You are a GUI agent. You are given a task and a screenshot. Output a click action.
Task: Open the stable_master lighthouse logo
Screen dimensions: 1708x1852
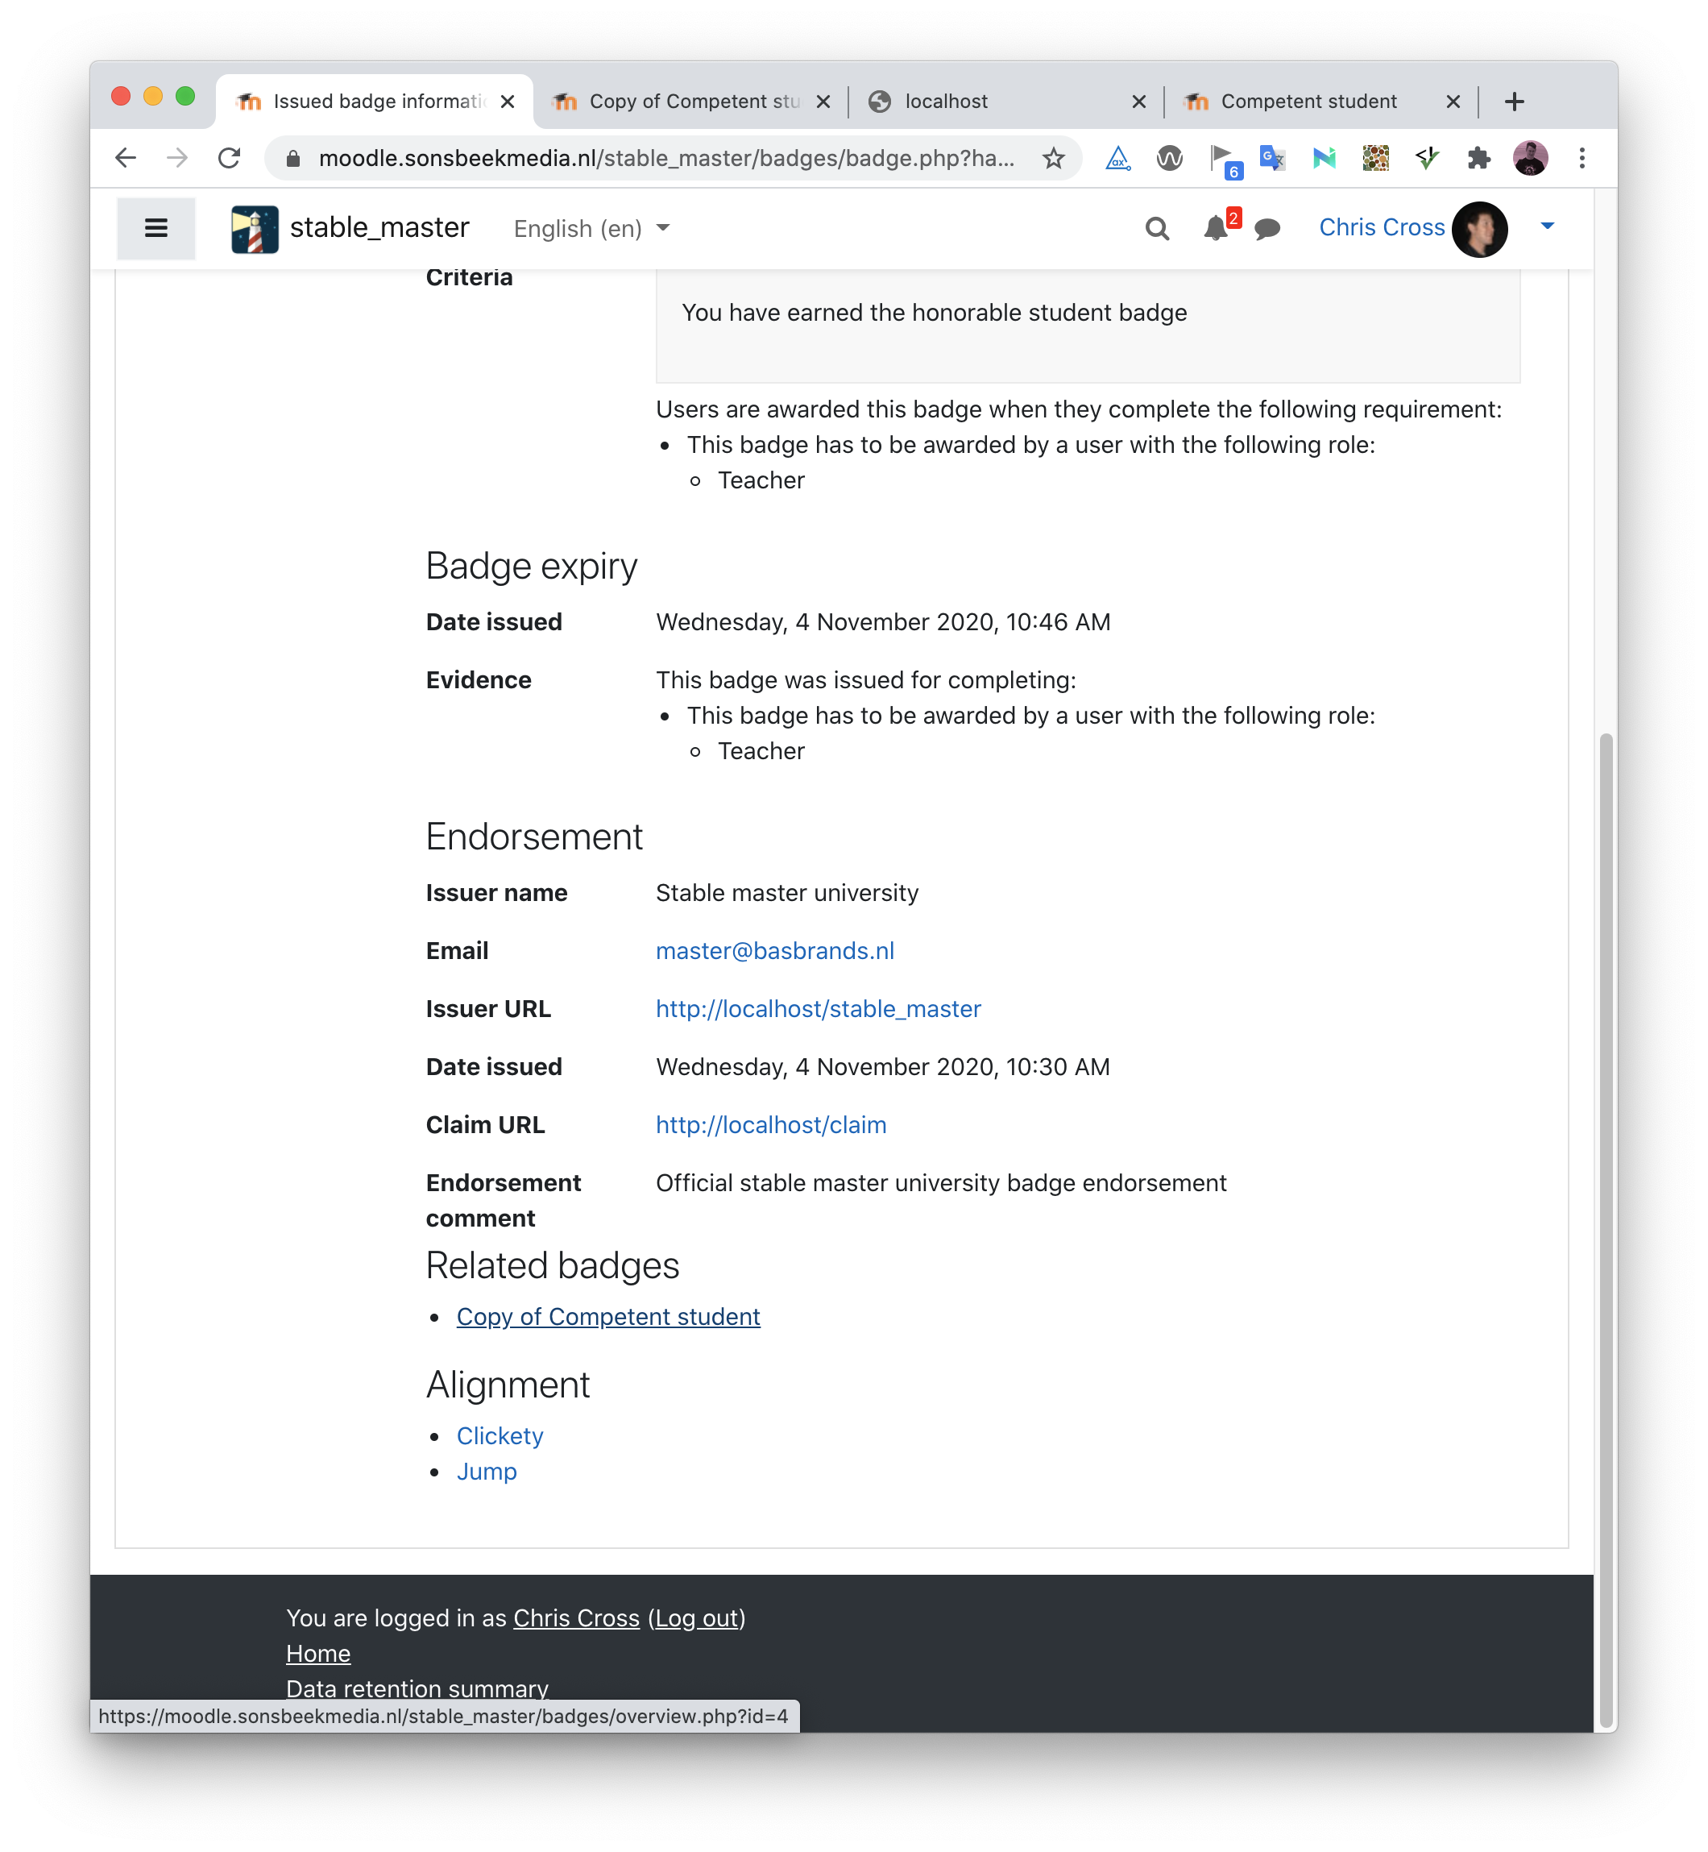click(x=254, y=228)
